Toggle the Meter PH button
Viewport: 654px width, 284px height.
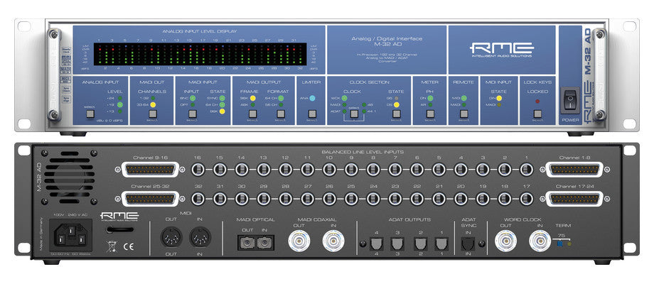(x=430, y=114)
